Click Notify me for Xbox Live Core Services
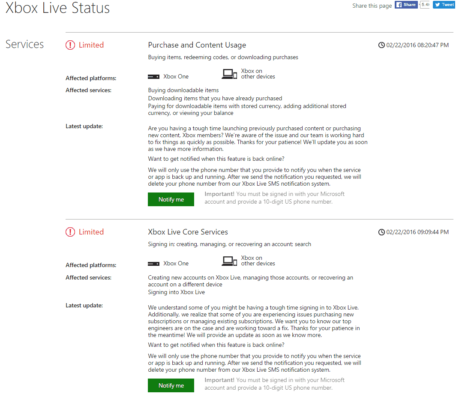 tap(171, 385)
